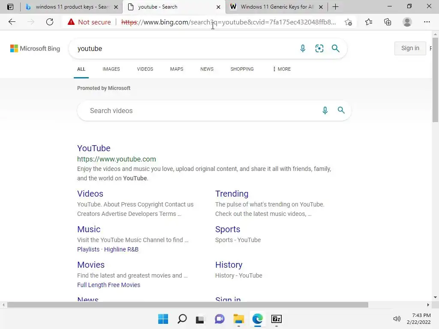The height and width of the screenshot is (329, 439).
Task: Close the youtube - Search tab
Action: pyautogui.click(x=218, y=7)
